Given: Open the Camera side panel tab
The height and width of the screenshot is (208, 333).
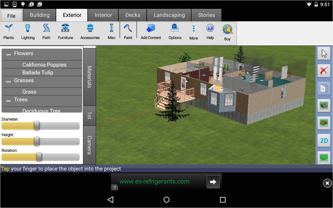Looking at the screenshot, I should (x=89, y=145).
